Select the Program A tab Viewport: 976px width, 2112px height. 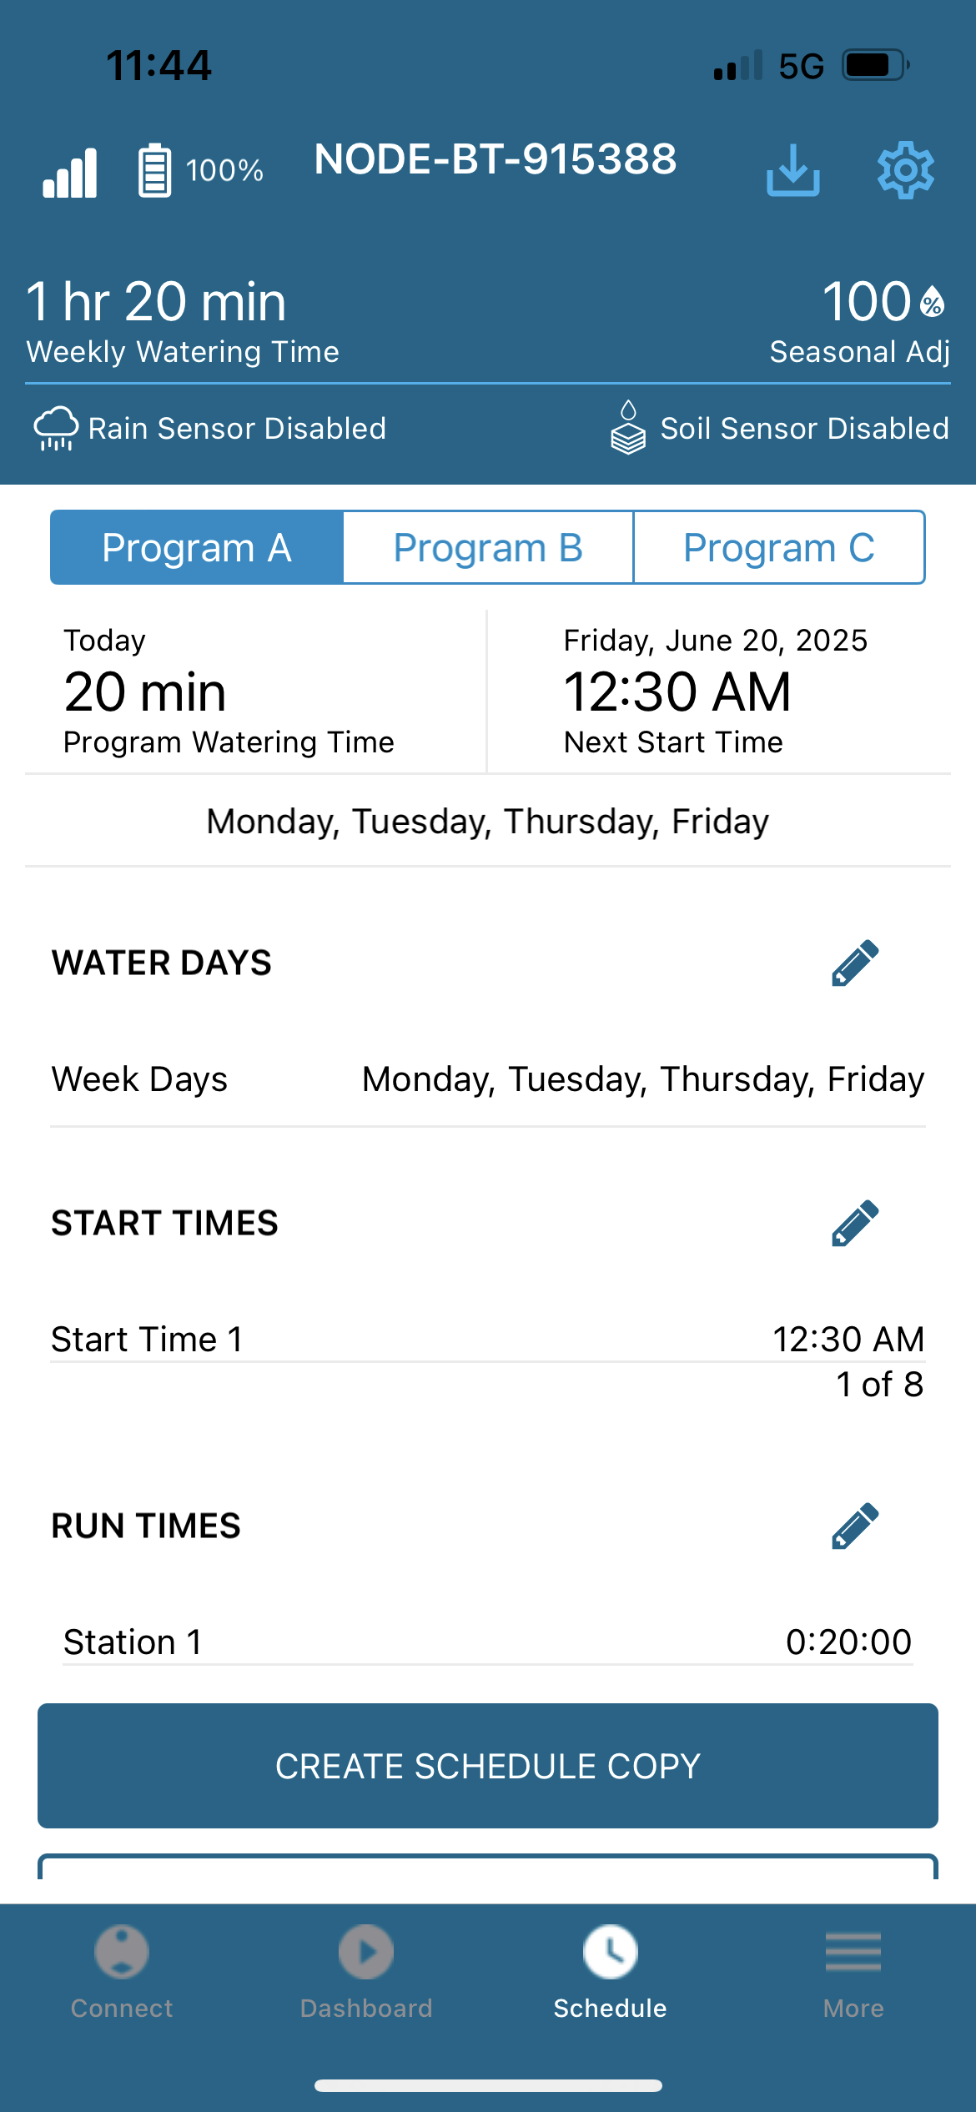click(197, 547)
